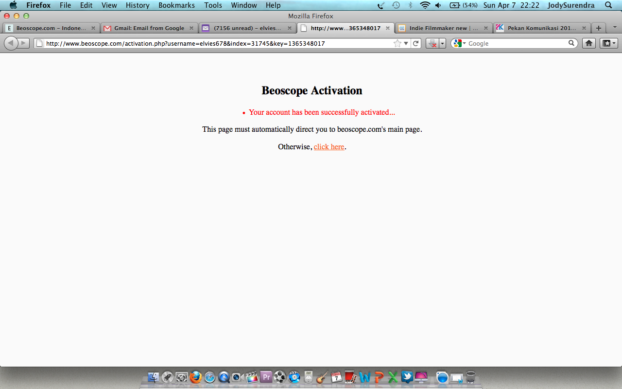Switch to Gmail: Email from Google tab
622x389 pixels.
pyautogui.click(x=149, y=28)
